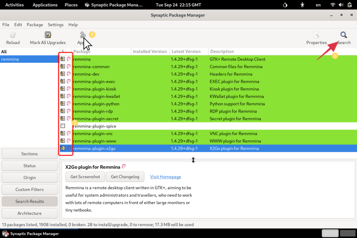Click the battery status icon

click(x=350, y=5)
